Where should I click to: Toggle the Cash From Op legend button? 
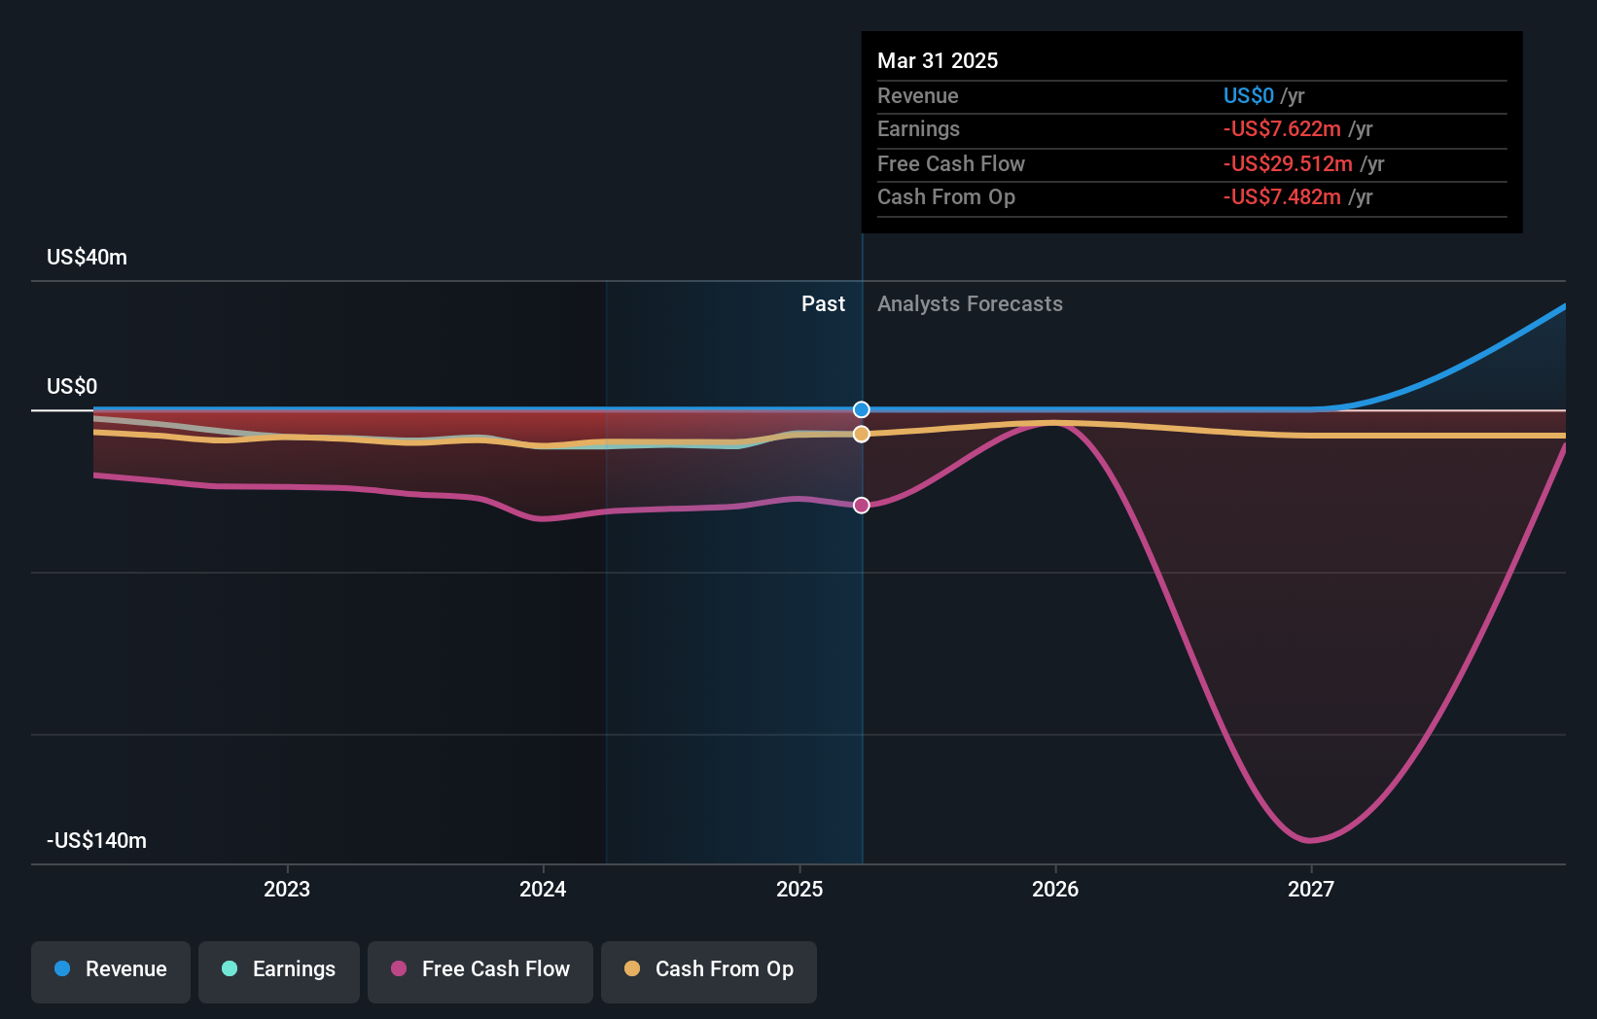(709, 970)
